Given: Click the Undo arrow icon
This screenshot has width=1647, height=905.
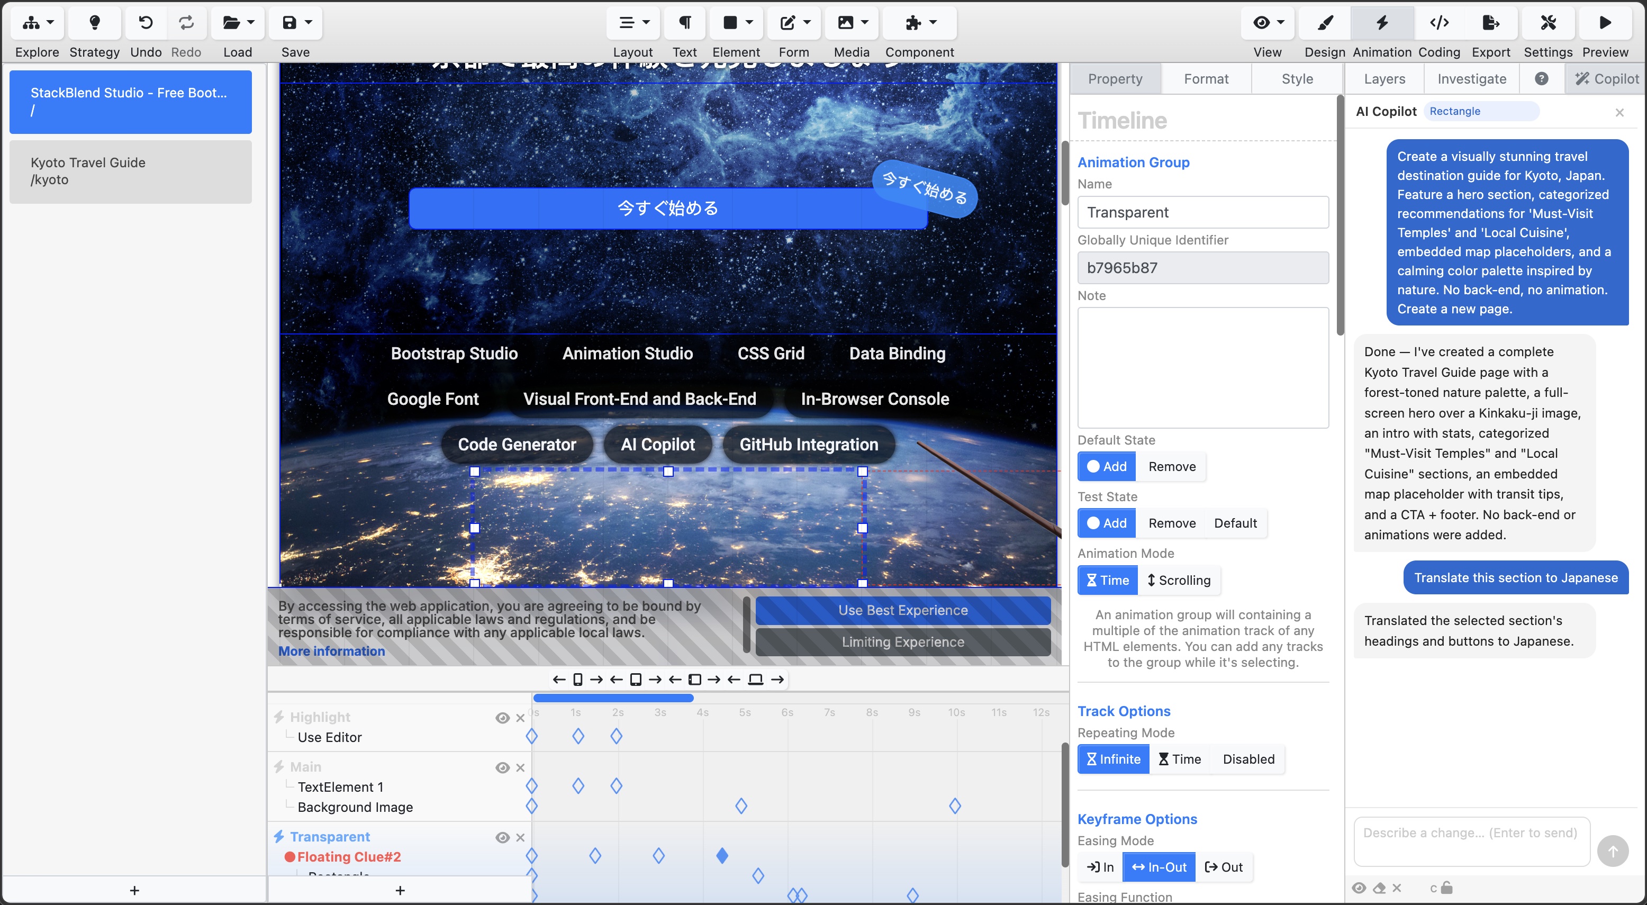Looking at the screenshot, I should click(146, 23).
